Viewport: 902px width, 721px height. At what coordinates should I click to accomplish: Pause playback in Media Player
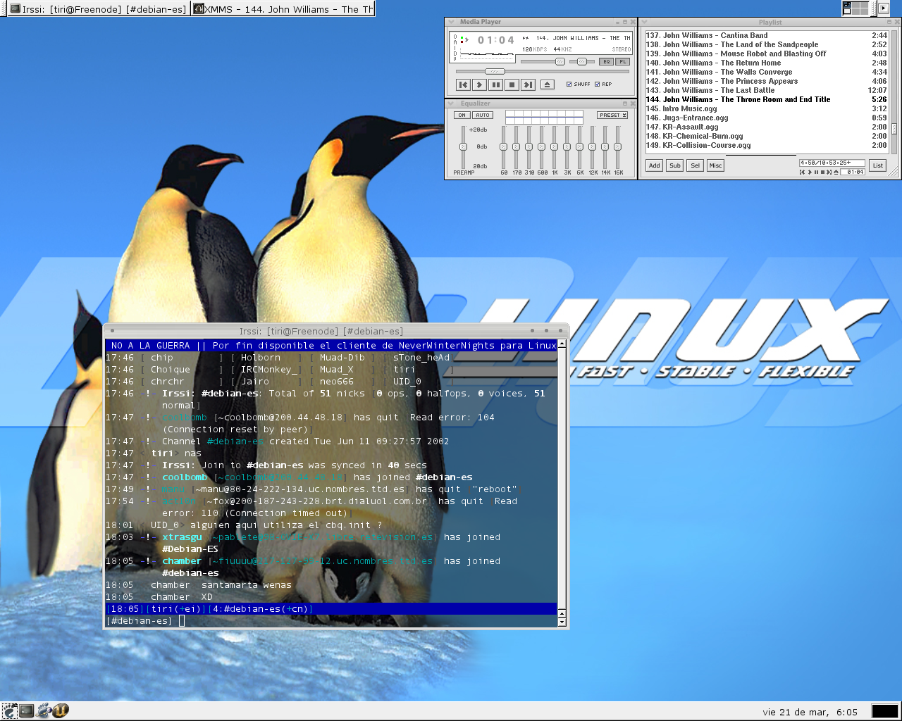[x=495, y=84]
